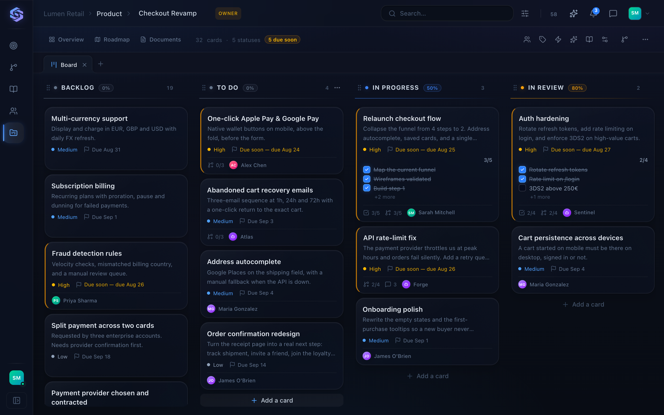Uncheck Rate limit on /login item
Screen dimensions: 664x415
tap(522, 179)
